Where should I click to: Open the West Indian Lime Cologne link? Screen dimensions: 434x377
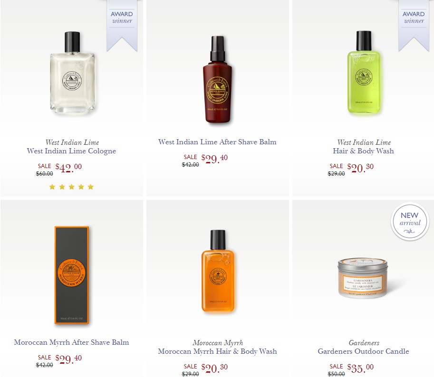click(x=71, y=151)
